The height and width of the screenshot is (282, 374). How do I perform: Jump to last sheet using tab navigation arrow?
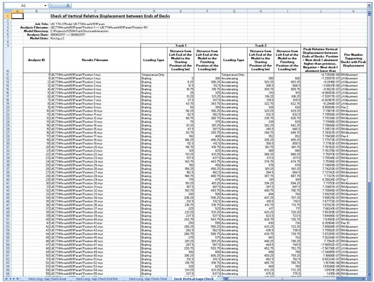pyautogui.click(x=17, y=279)
